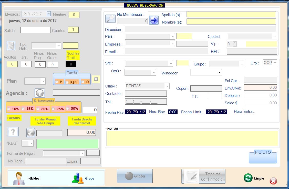Switch to Grupo reservation mode

pyautogui.click(x=83, y=178)
